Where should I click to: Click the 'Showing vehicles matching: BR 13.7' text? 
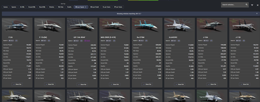coord(129,14)
